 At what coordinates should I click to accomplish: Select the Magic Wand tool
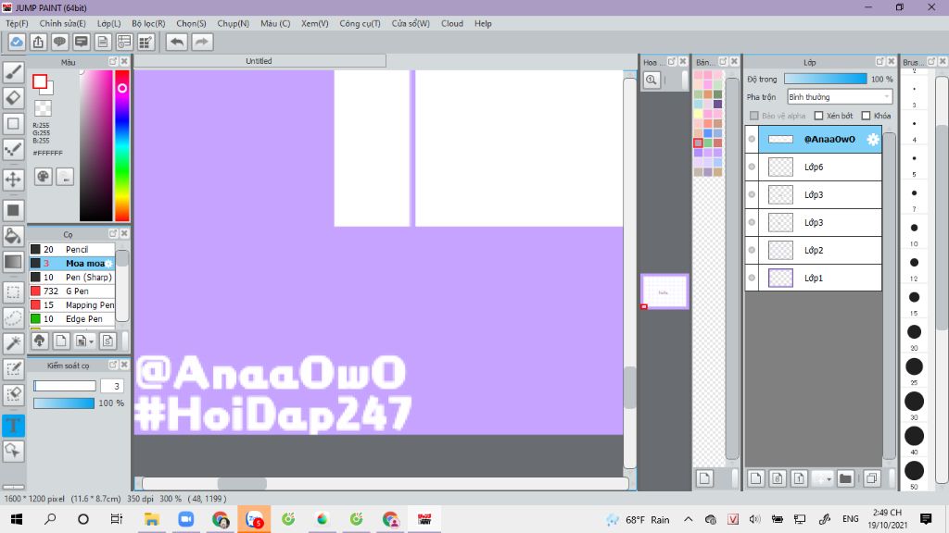point(13,343)
